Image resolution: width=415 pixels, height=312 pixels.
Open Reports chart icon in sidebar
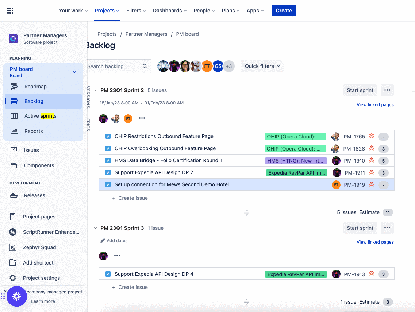tap(14, 131)
